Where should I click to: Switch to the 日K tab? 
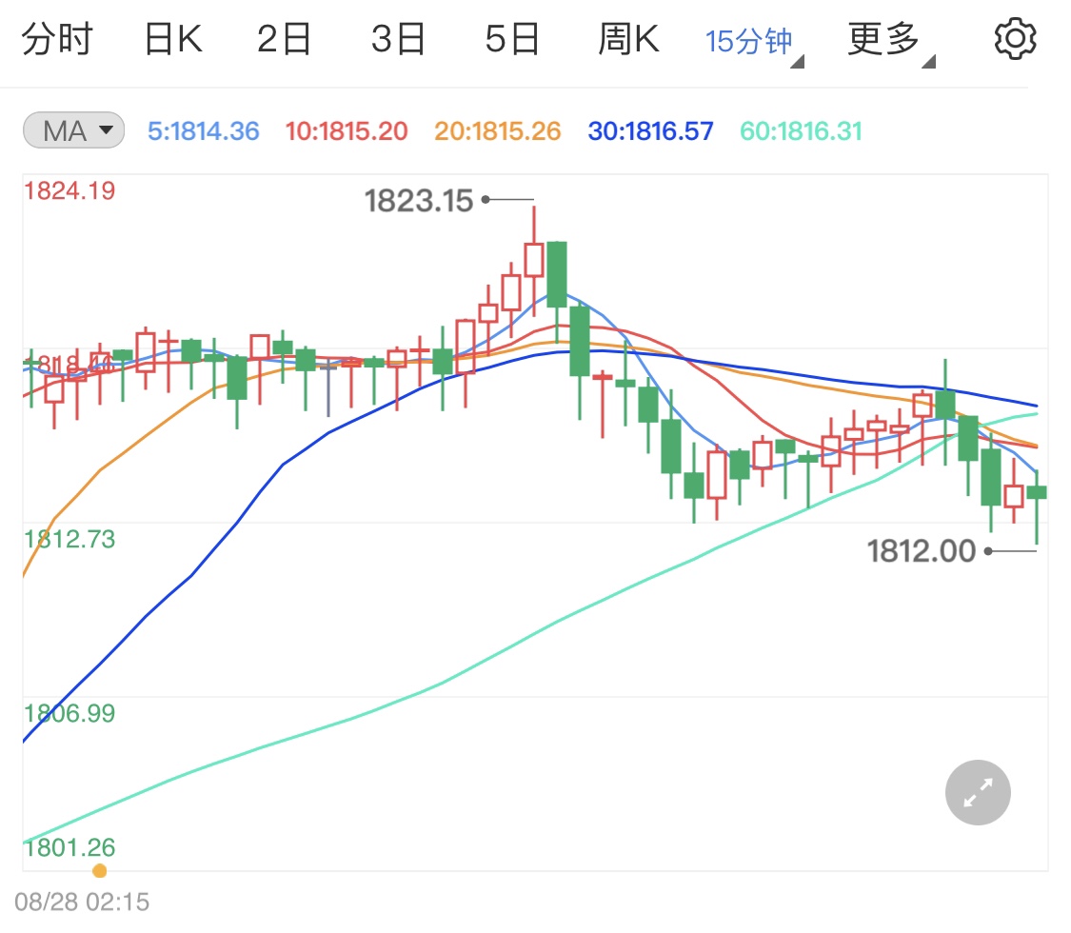[173, 39]
